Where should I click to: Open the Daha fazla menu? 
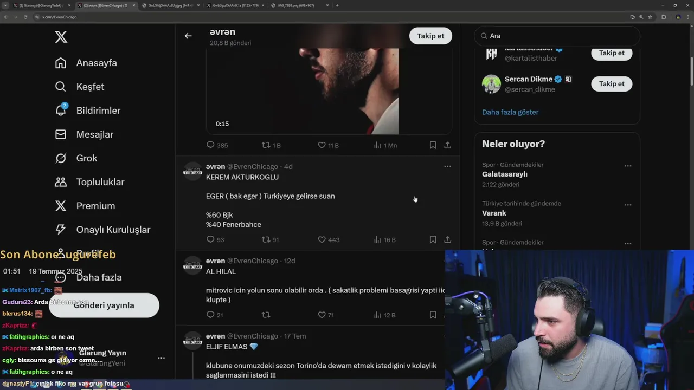(x=88, y=277)
